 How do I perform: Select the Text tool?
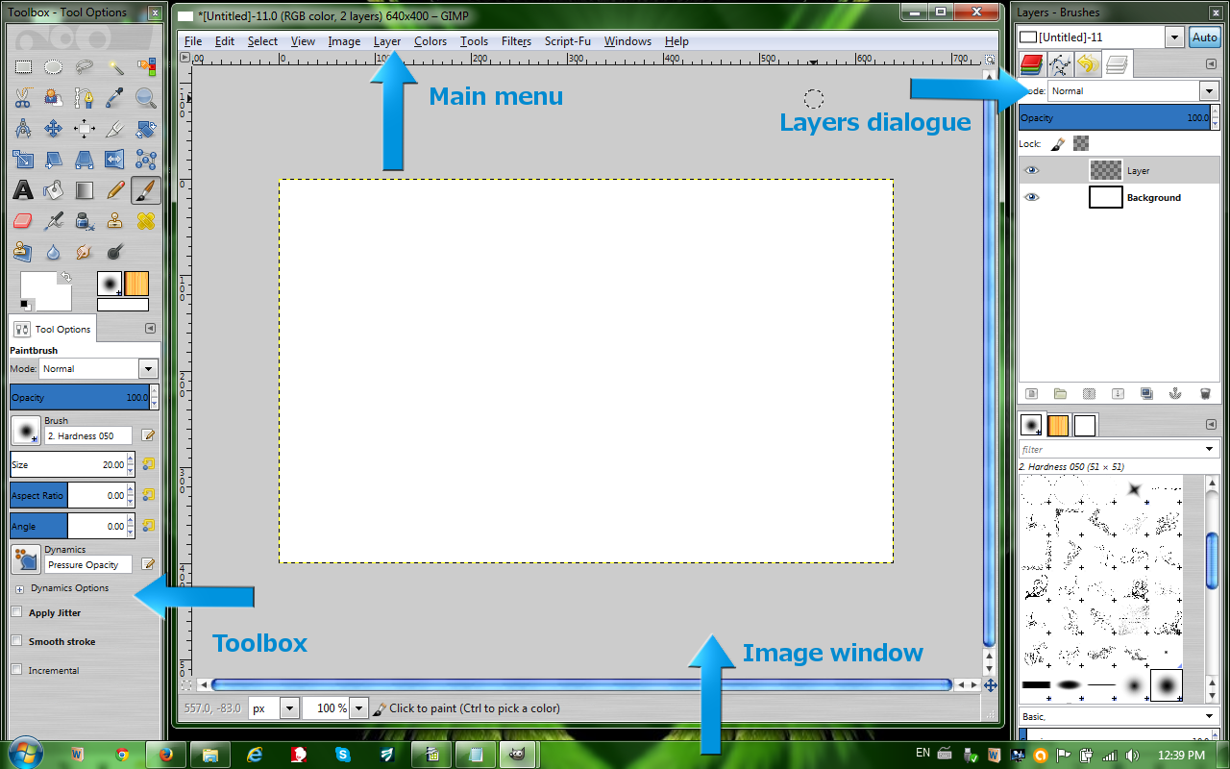point(23,190)
